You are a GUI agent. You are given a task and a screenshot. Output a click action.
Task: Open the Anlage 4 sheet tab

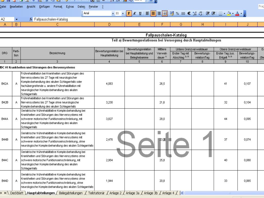click(x=168, y=193)
